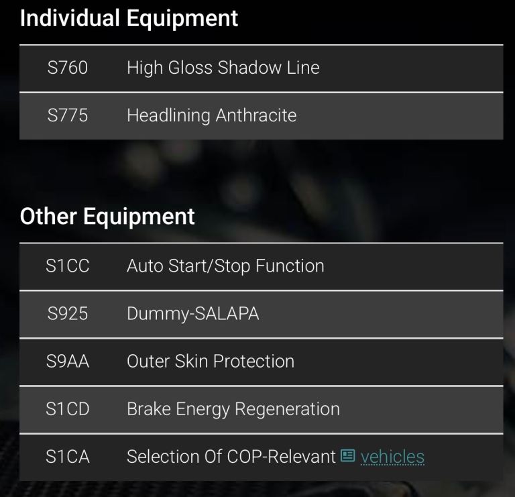Click the S1CC option code
Image resolution: width=515 pixels, height=497 pixels.
pos(67,266)
